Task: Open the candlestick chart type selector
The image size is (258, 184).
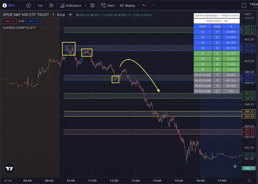Action: (51, 6)
